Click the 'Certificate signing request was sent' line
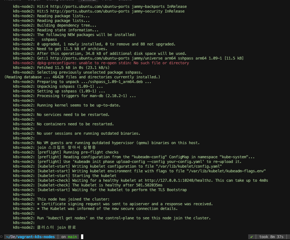Screen dimensions: 290x240 point(113,204)
